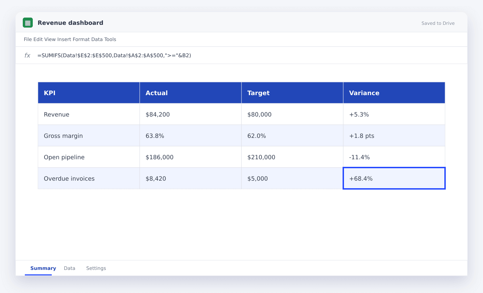Image resolution: width=483 pixels, height=293 pixels.
Task: Select the 63.8% actual cell
Action: [x=190, y=135]
